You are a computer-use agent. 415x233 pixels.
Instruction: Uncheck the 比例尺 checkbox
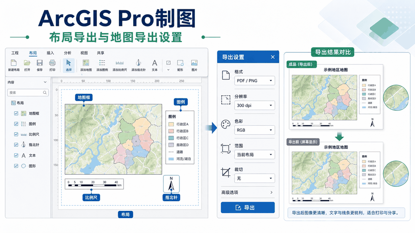[x=16, y=134]
